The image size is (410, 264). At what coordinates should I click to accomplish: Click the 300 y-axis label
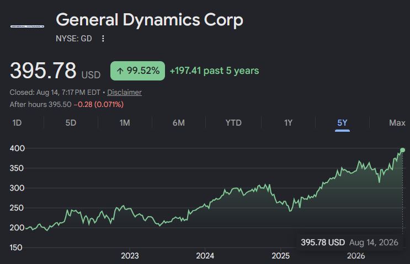point(17,188)
